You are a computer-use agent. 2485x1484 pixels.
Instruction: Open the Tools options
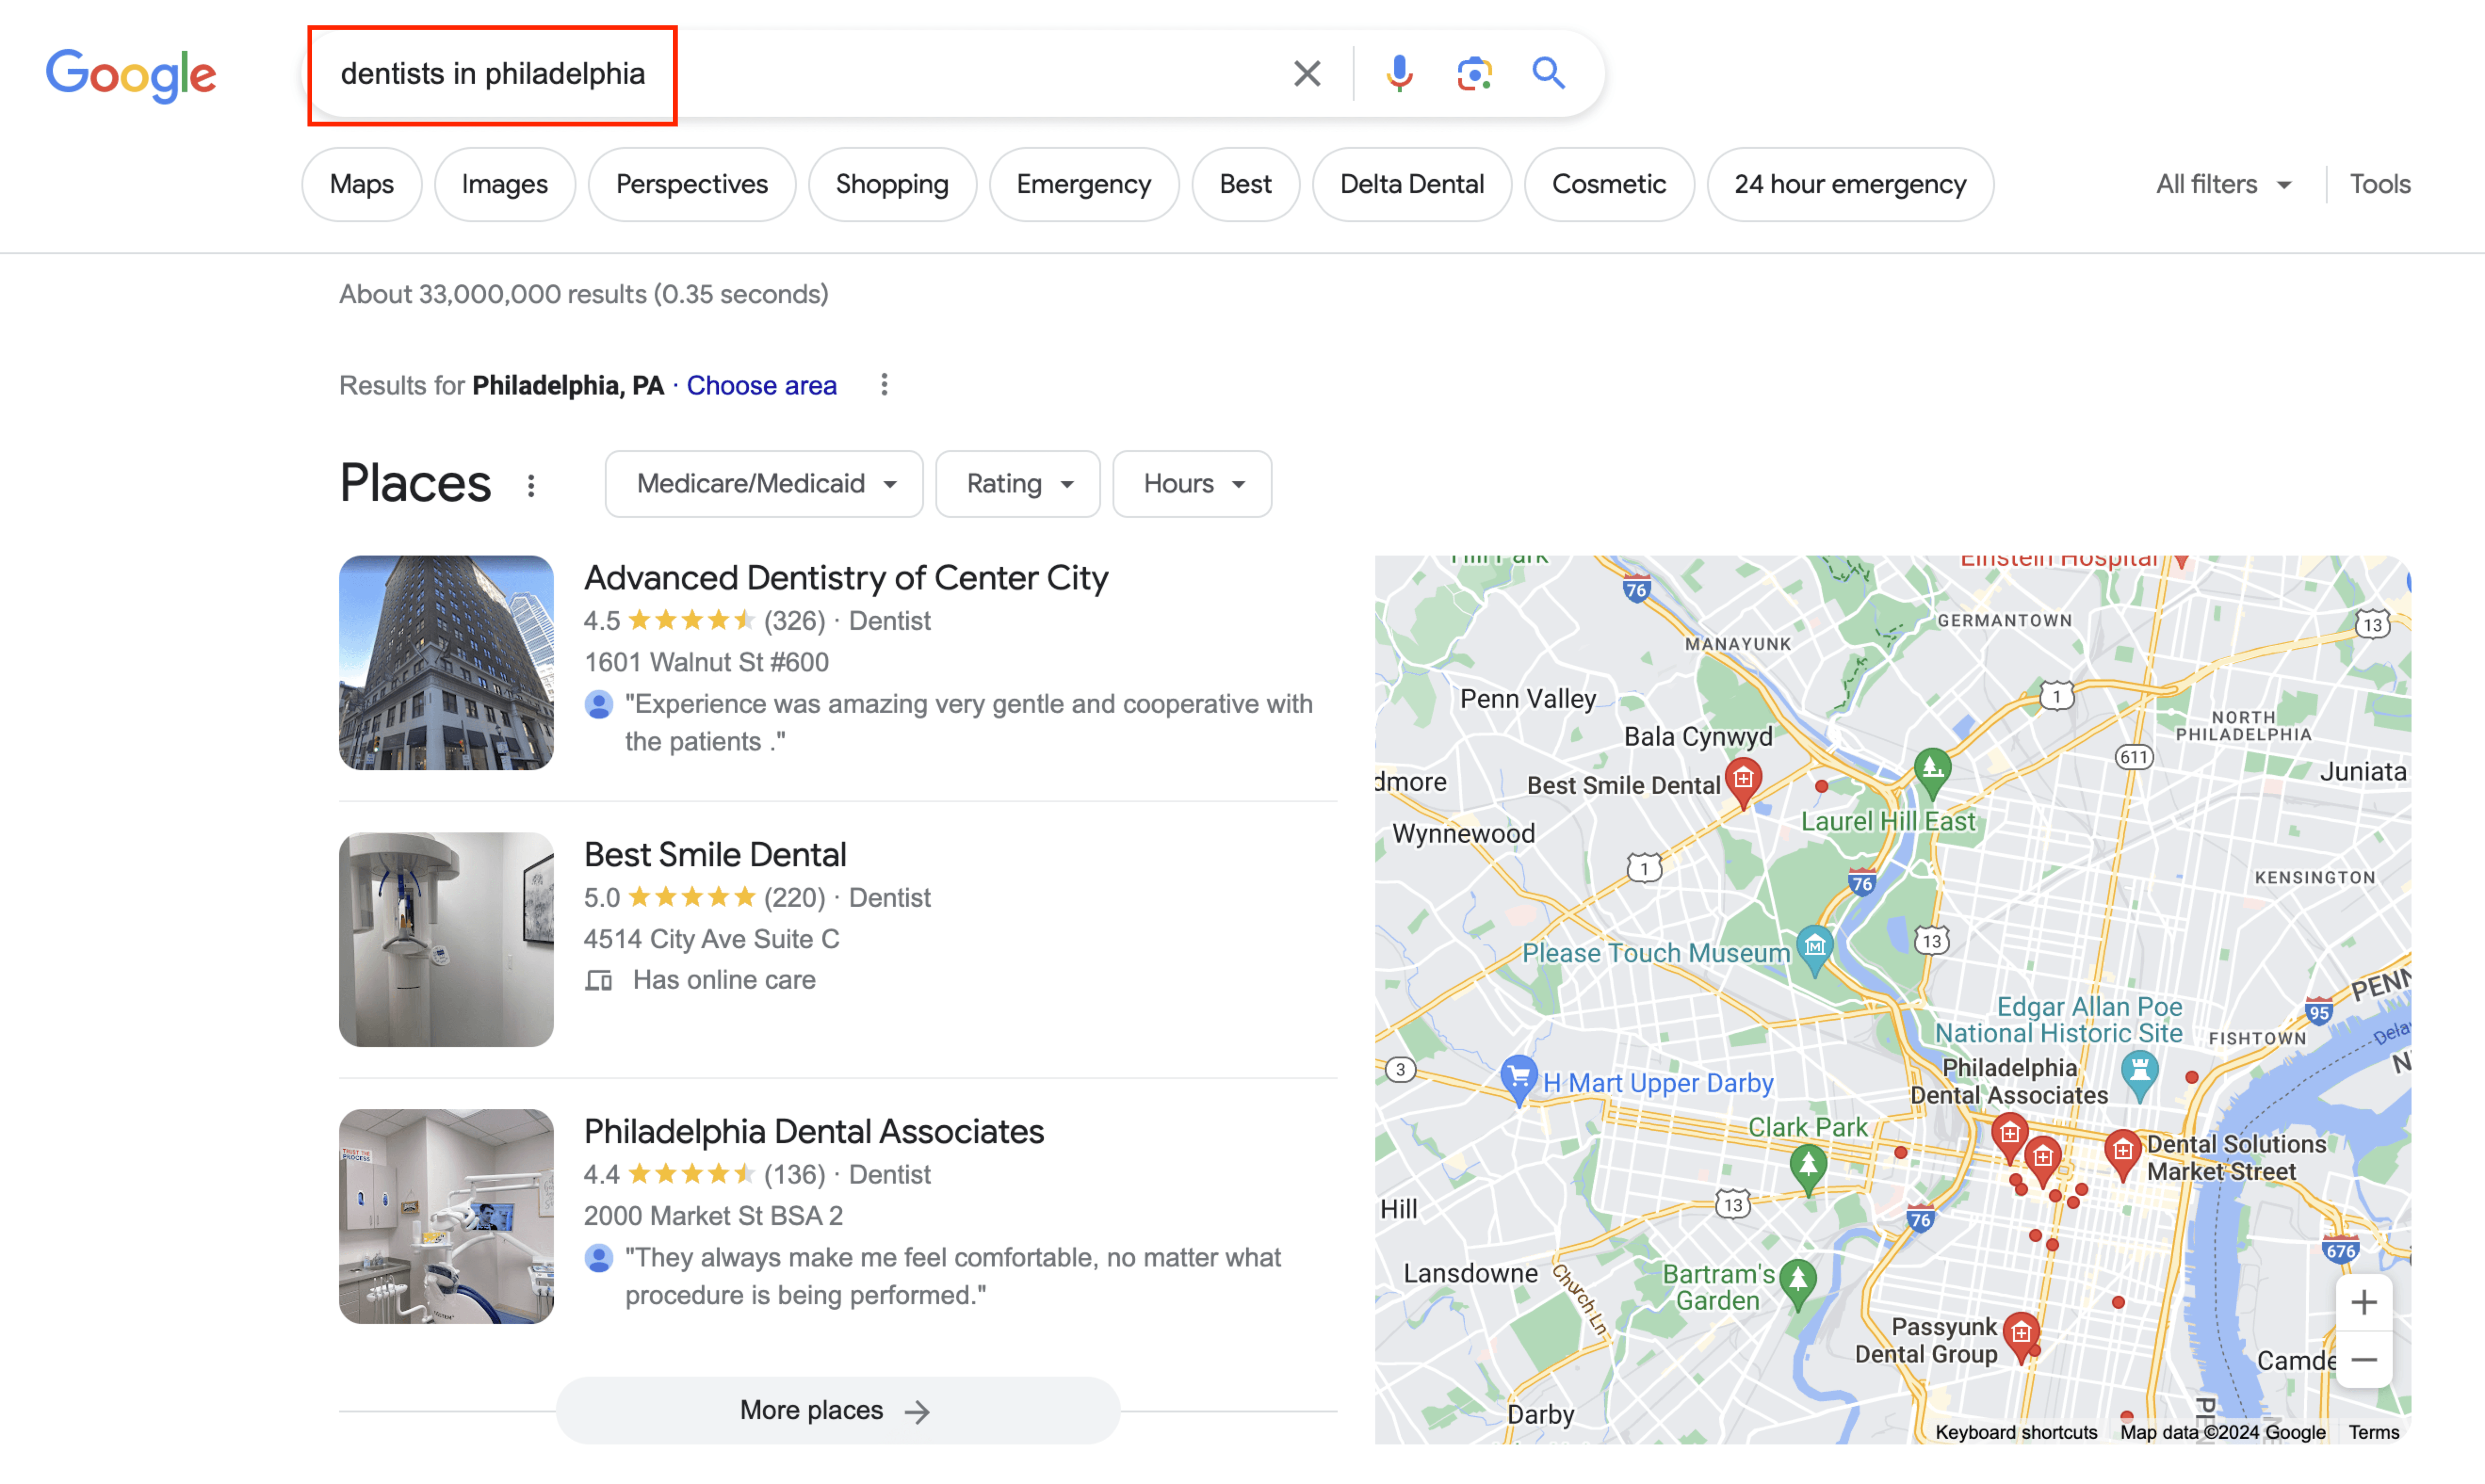pos(2379,185)
